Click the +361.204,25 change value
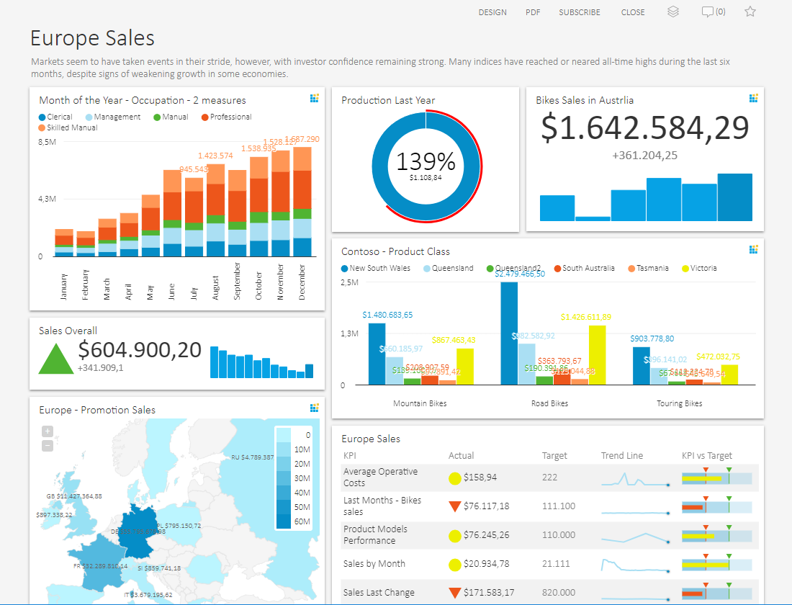 (x=645, y=156)
